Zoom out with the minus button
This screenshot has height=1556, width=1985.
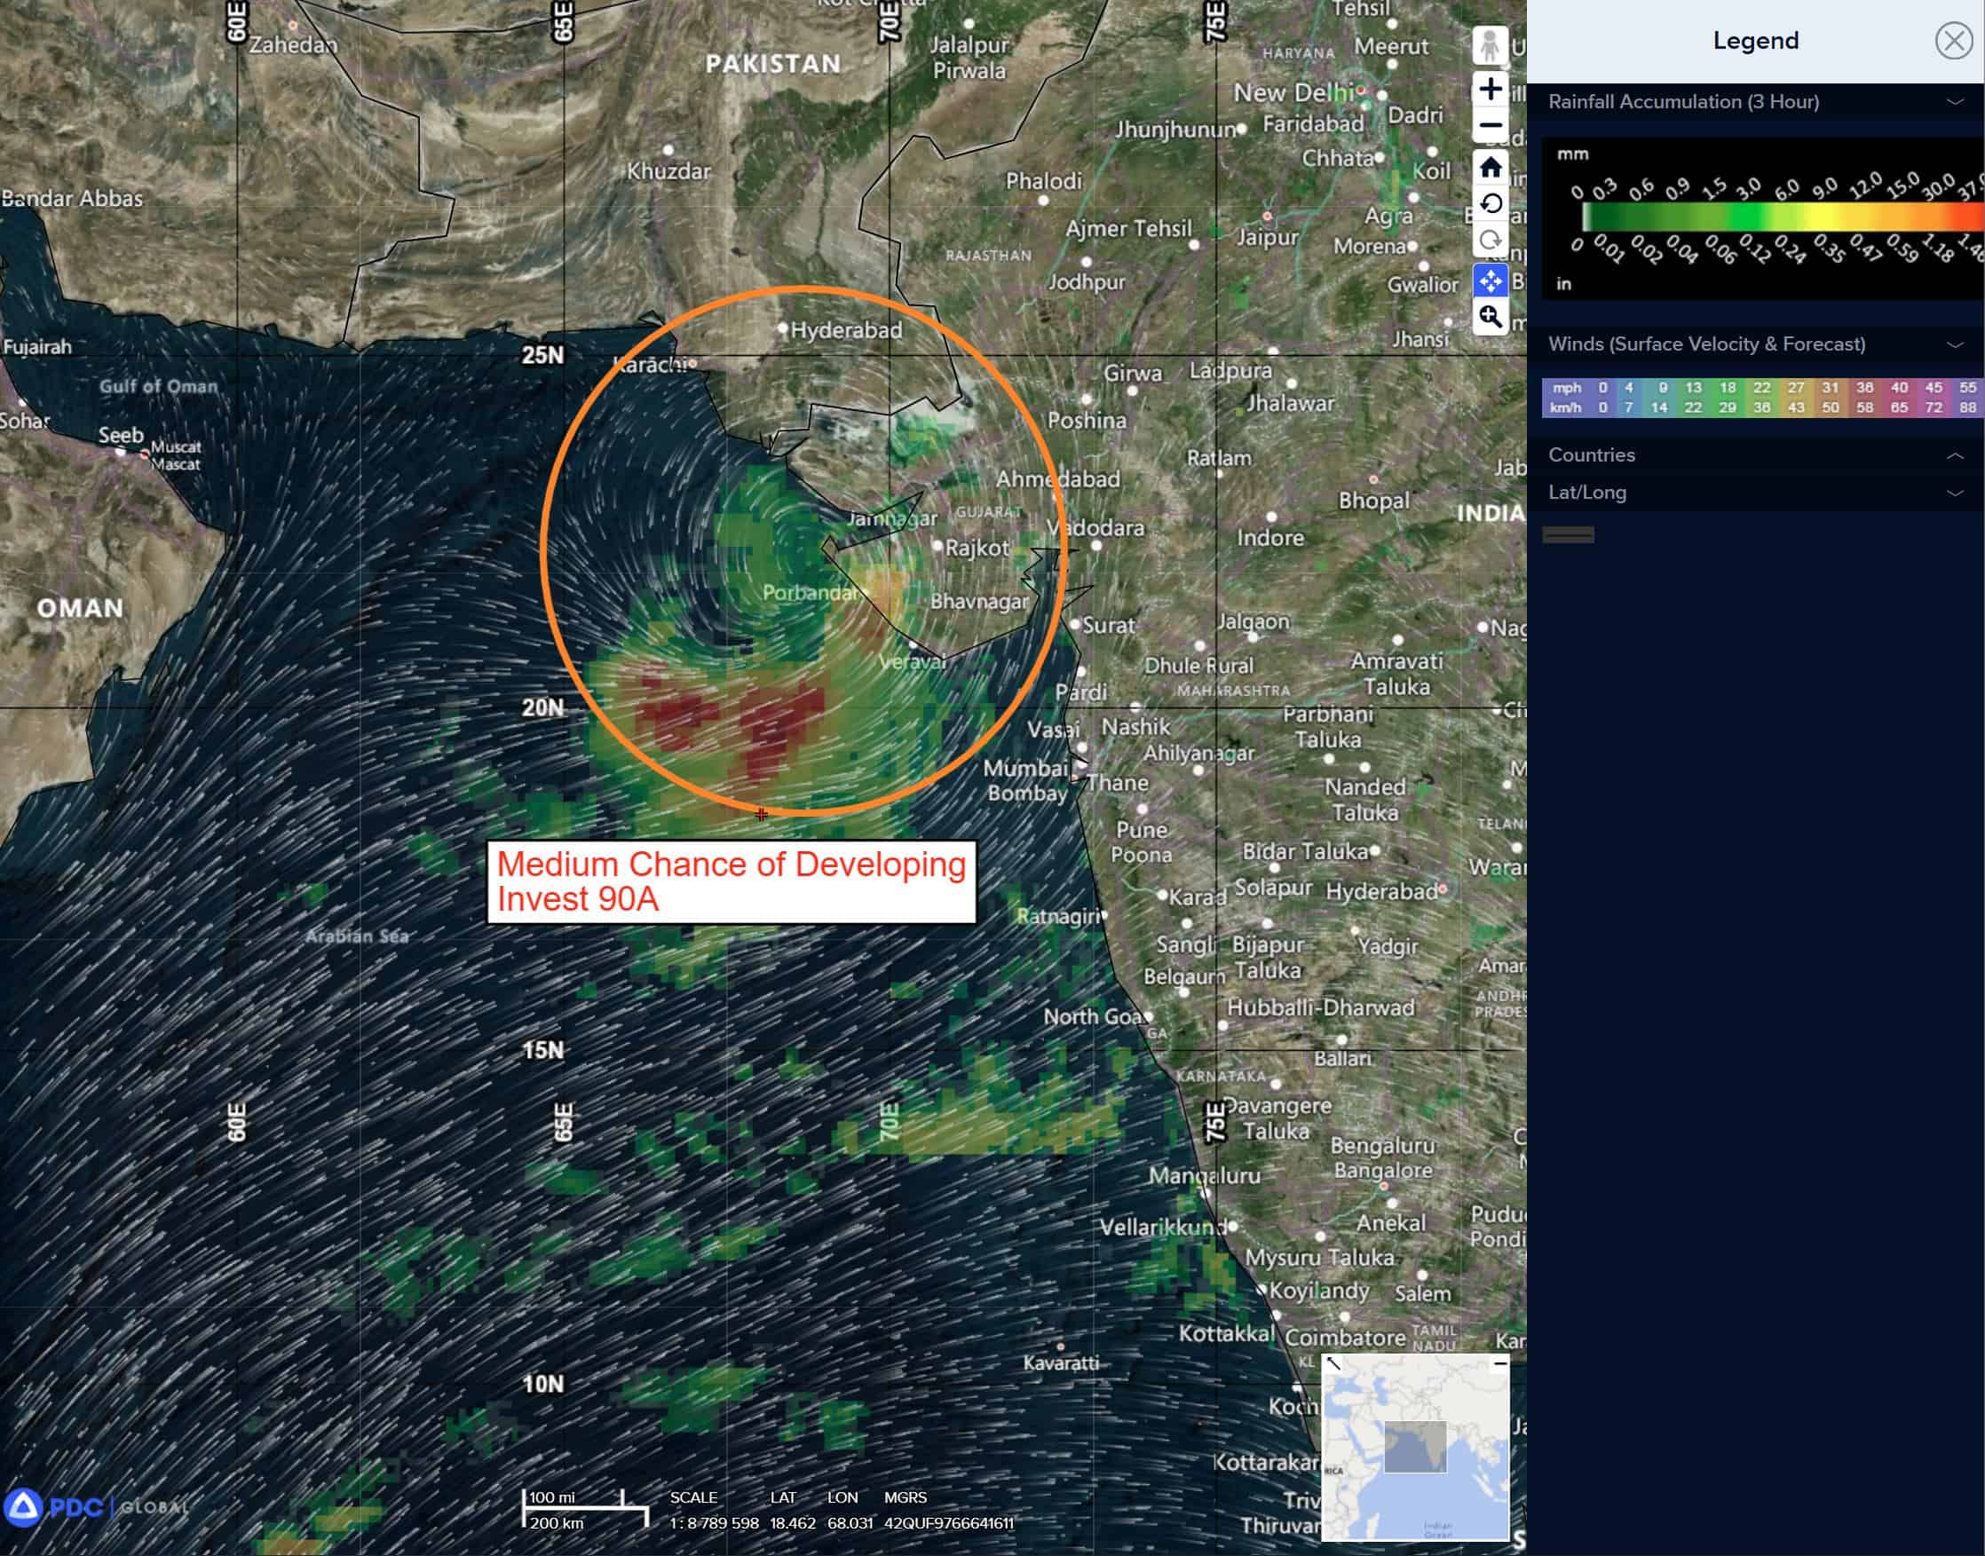(x=1490, y=125)
